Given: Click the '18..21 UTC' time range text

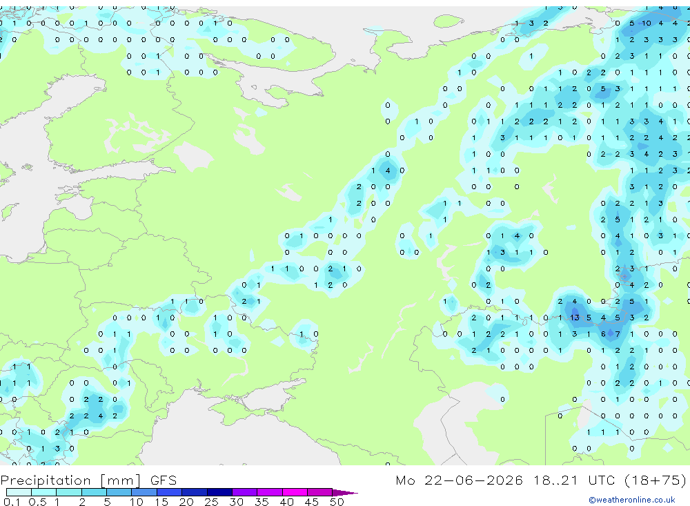Looking at the screenshot, I should tap(574, 480).
